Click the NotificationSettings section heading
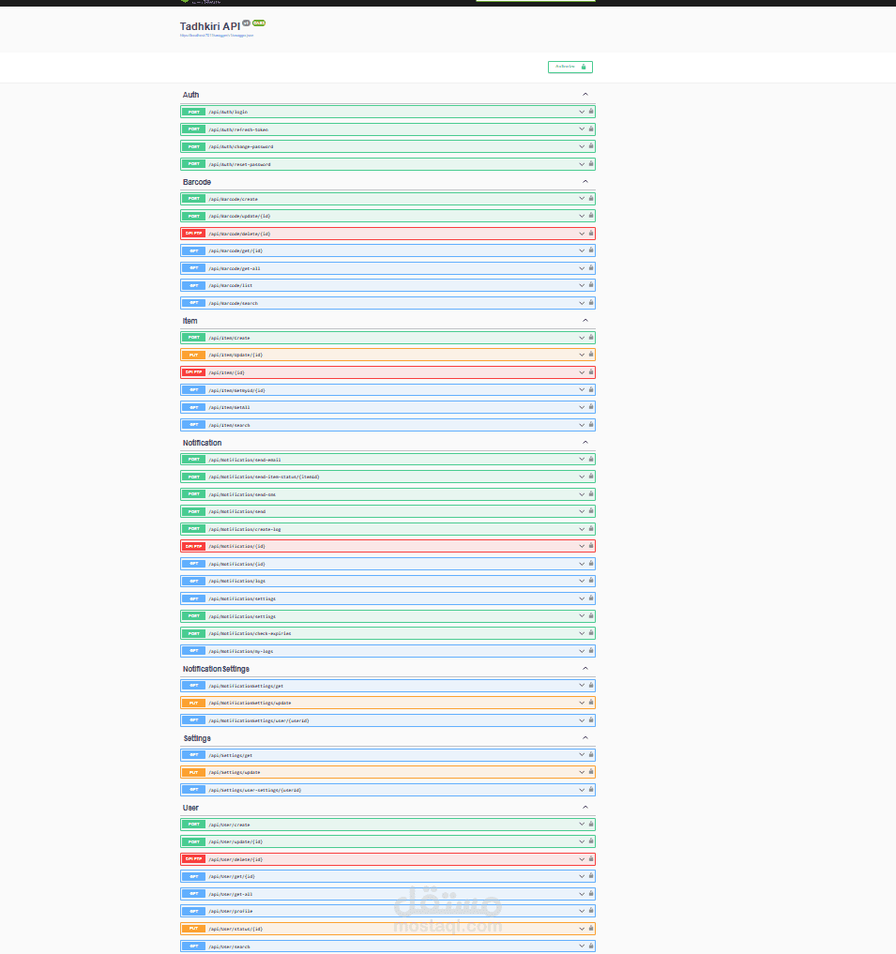This screenshot has height=954, width=896. pos(216,669)
